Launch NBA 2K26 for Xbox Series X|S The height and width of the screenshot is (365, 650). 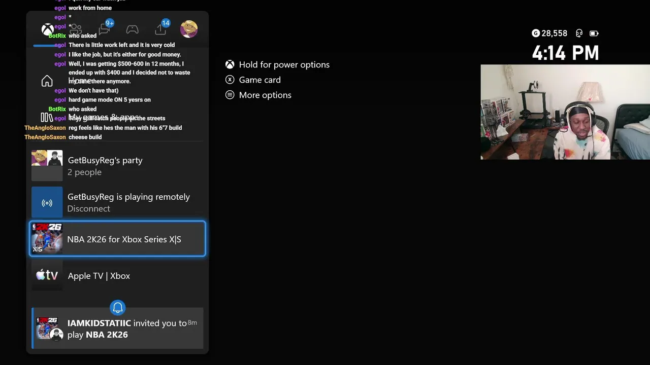pos(117,239)
